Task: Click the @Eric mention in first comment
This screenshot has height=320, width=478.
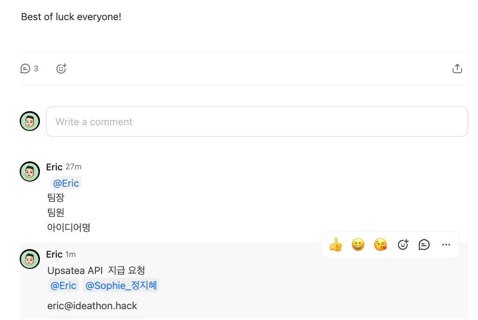Action: pos(66,183)
